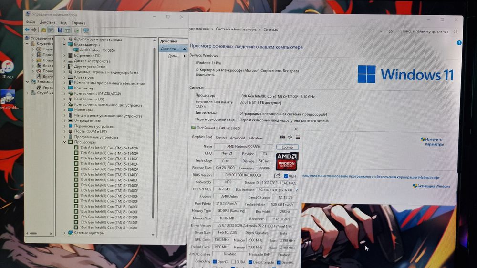Switch to the Sensors tab in GPU-Z
Image resolution: width=477 pixels, height=268 pixels.
click(221, 138)
